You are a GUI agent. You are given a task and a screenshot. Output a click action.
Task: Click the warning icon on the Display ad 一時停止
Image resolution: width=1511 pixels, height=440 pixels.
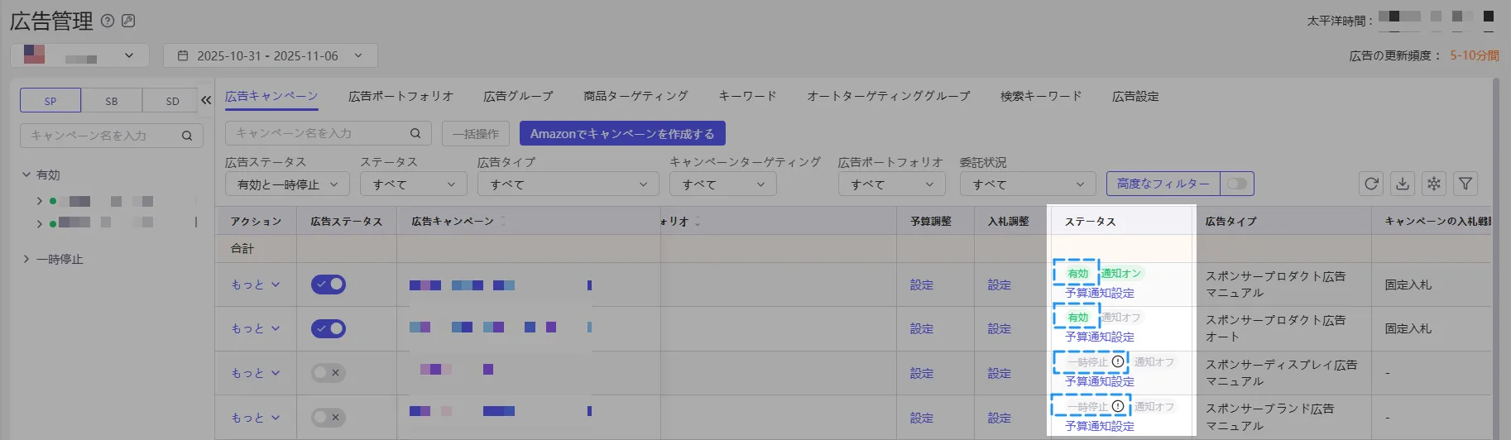coord(1118,361)
